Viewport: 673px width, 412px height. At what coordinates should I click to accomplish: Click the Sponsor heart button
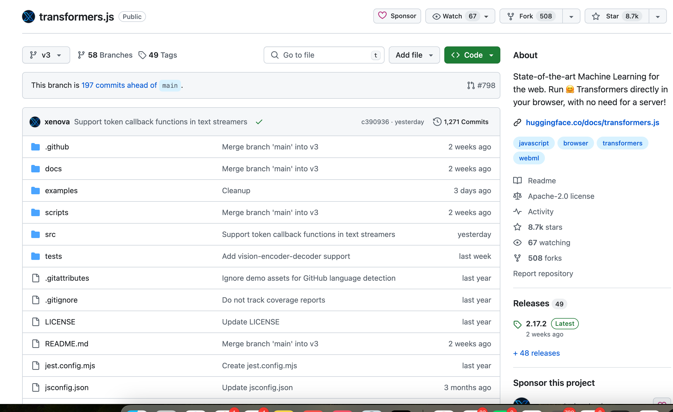coord(397,16)
